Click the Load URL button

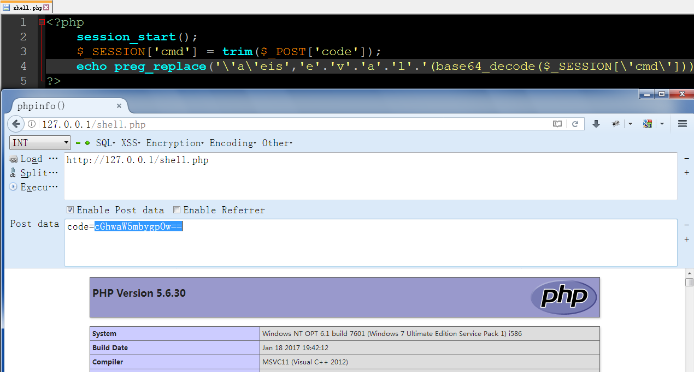pyautogui.click(x=34, y=159)
